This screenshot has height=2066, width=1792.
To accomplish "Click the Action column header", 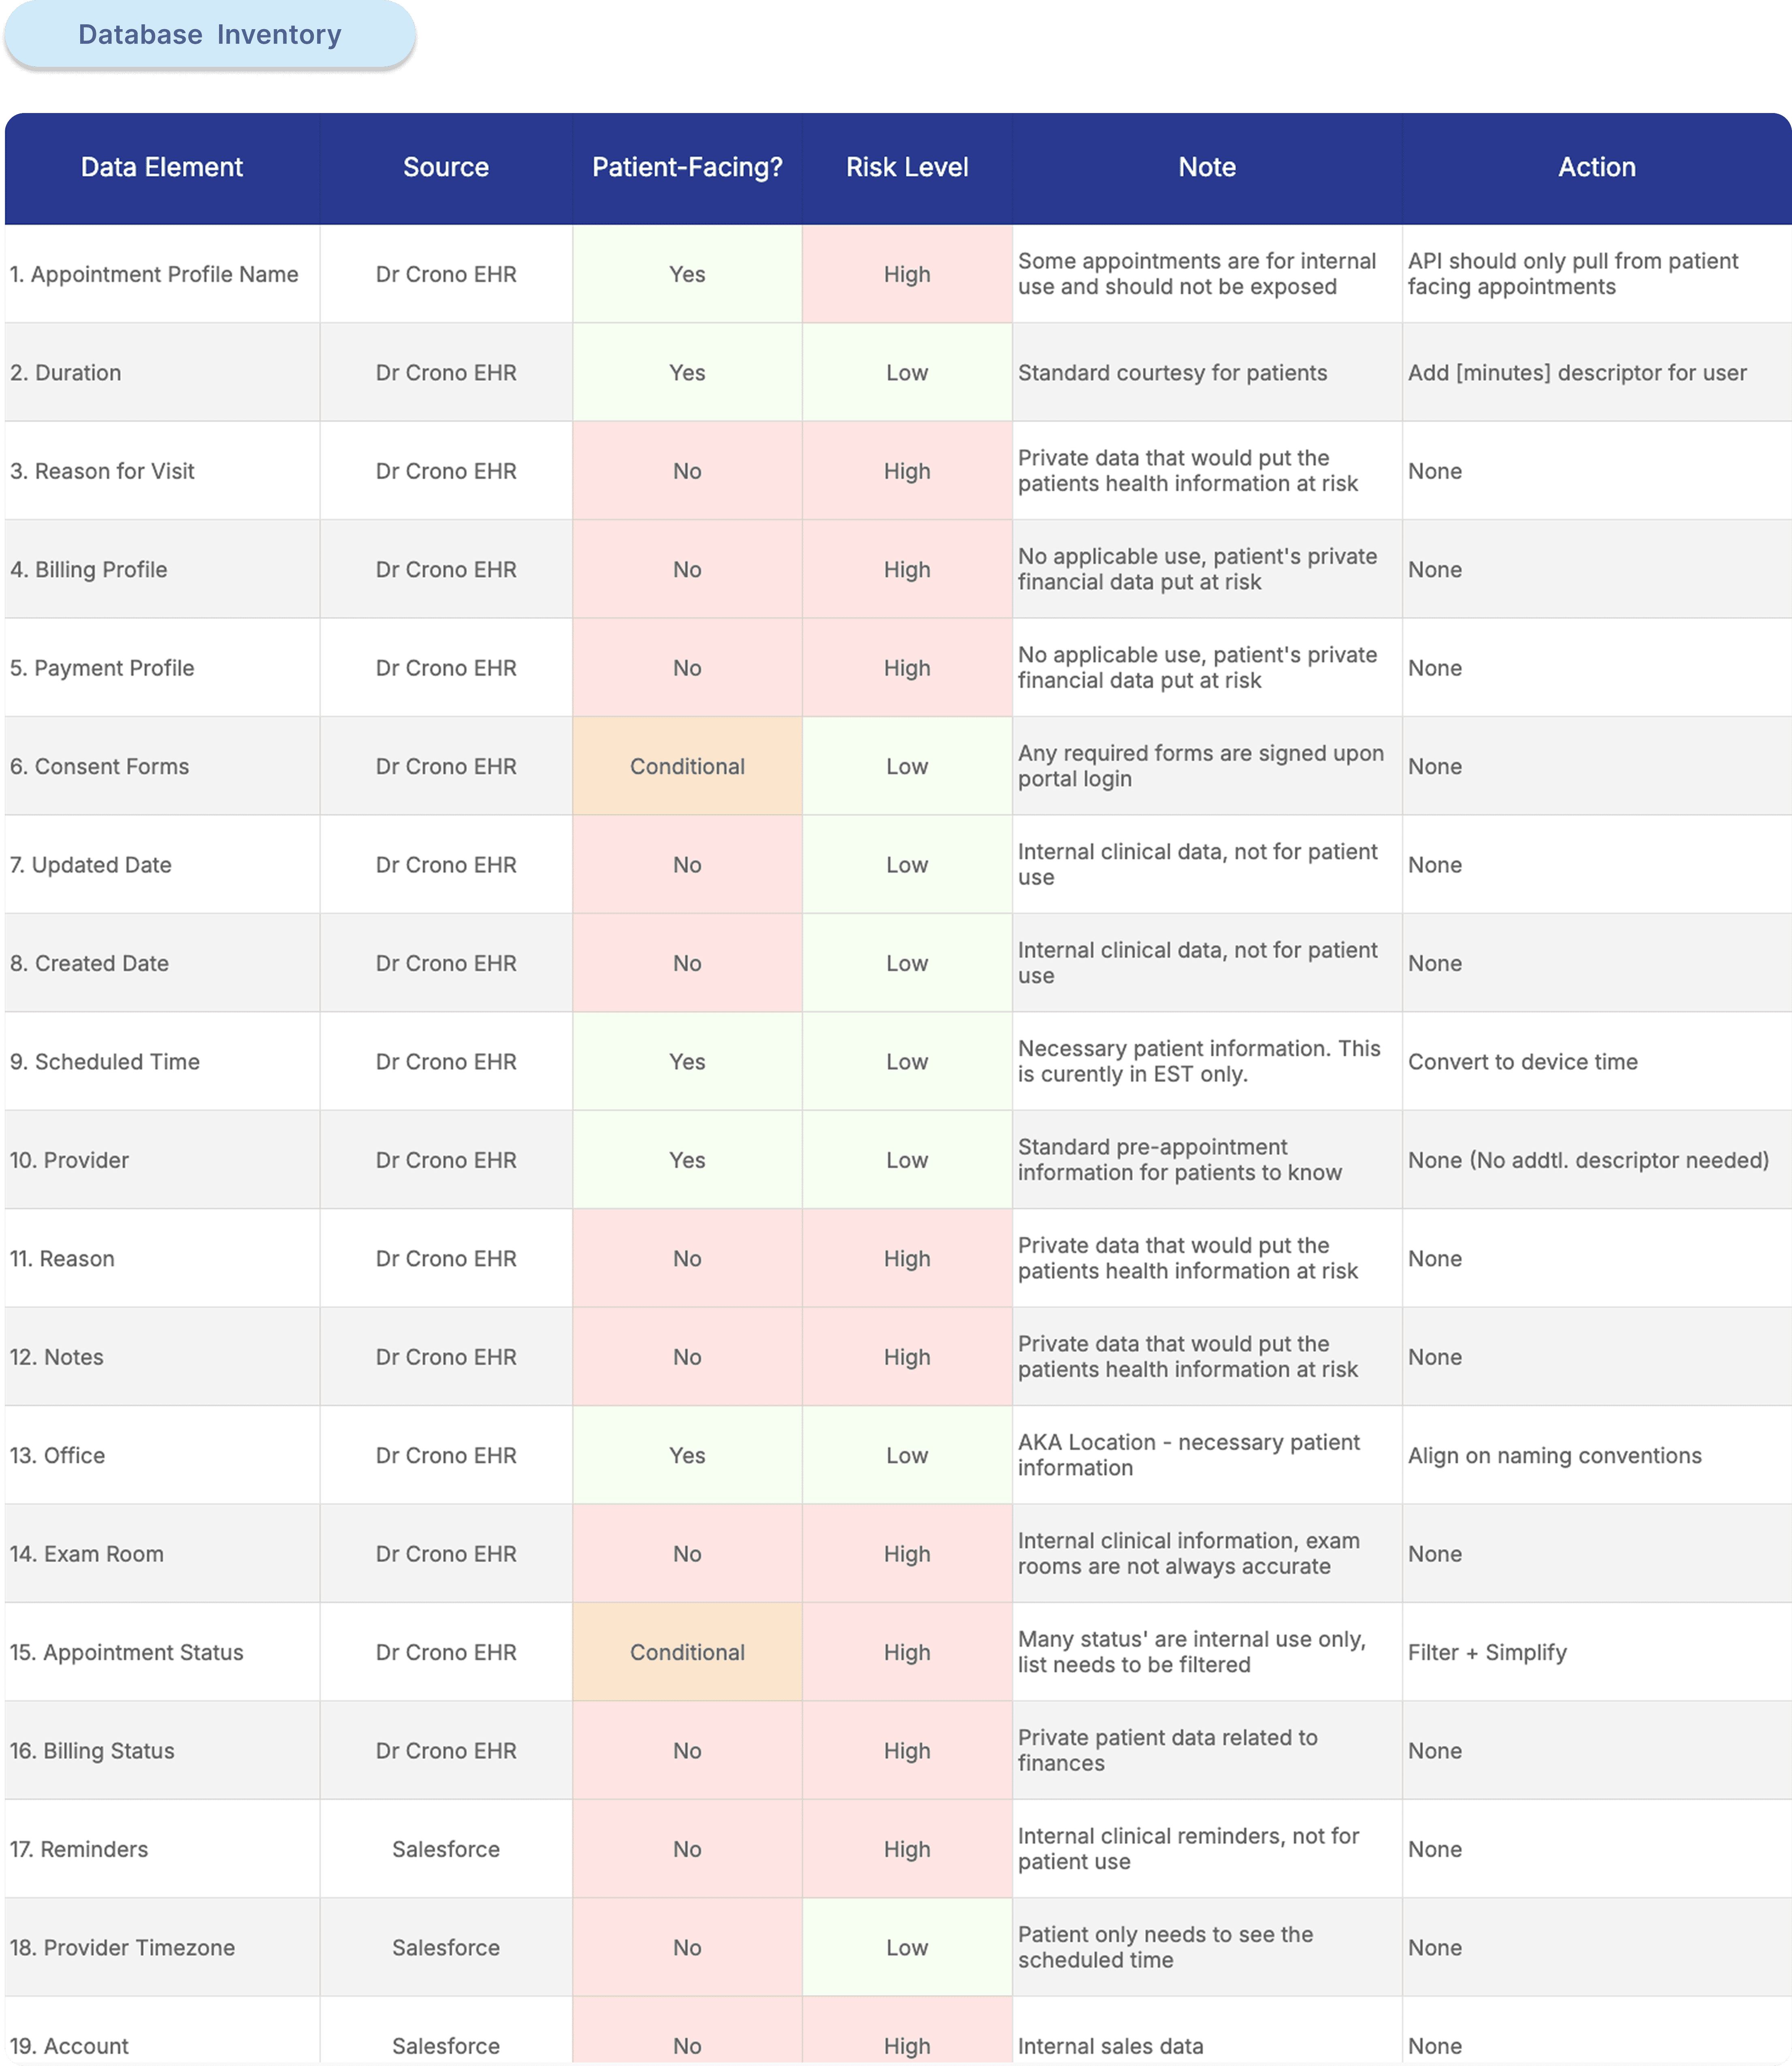I will pos(1596,167).
